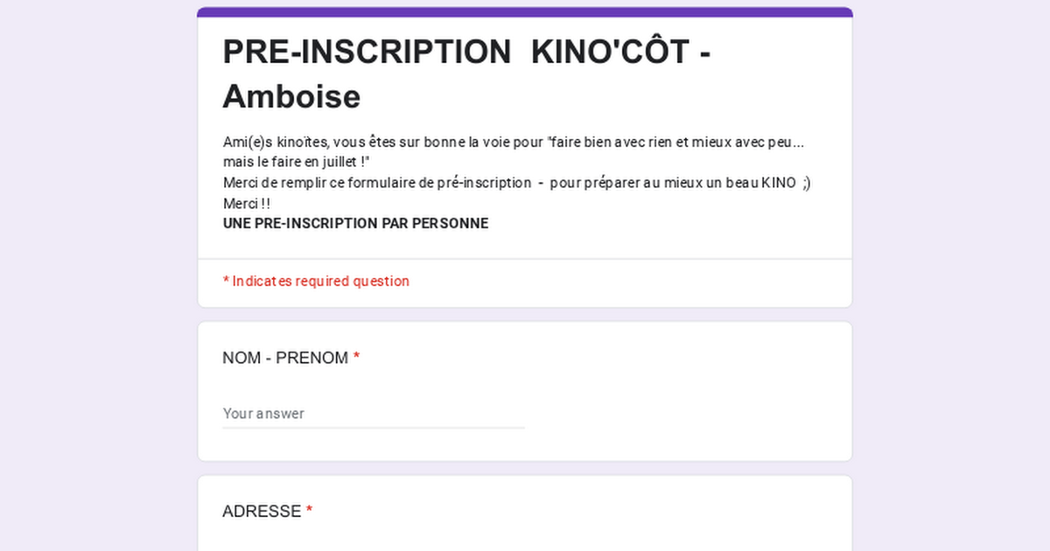Click the "Merci de remplir ce formulaire" sentence
Image resolution: width=1050 pixels, height=551 pixels.
coord(377,183)
